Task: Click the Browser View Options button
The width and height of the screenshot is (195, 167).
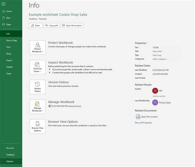Action: pyautogui.click(x=37, y=126)
